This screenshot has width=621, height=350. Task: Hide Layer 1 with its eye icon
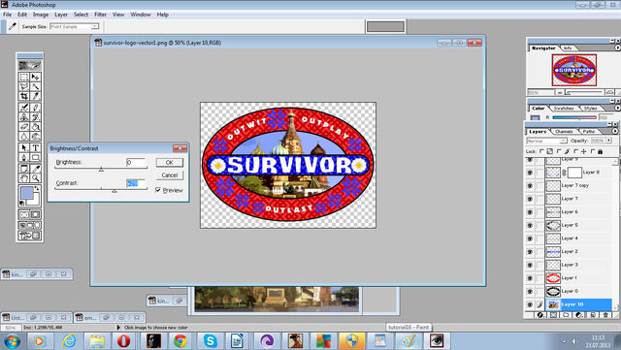(x=530, y=278)
